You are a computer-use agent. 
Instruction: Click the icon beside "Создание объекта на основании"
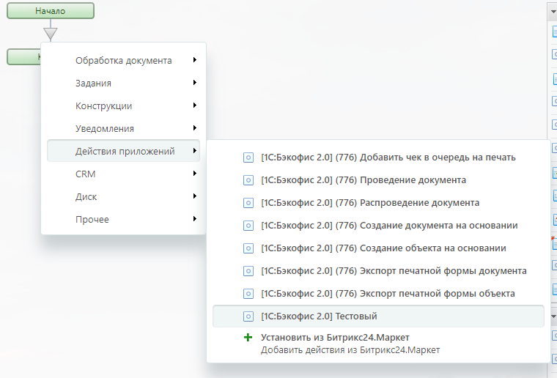[x=248, y=248]
